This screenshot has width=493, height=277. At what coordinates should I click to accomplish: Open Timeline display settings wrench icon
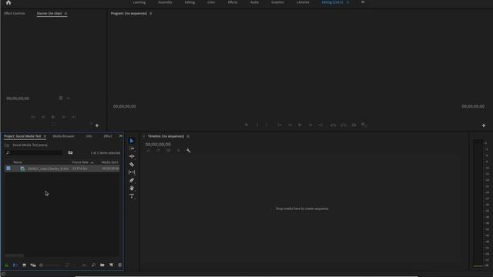tap(188, 151)
